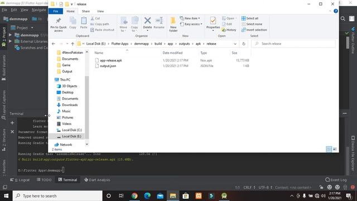The height and width of the screenshot is (201, 357).
Task: Click Select none
Action: pyautogui.click(x=252, y=24)
